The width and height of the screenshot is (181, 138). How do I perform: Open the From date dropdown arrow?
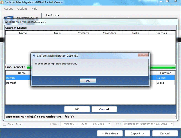point(109,124)
